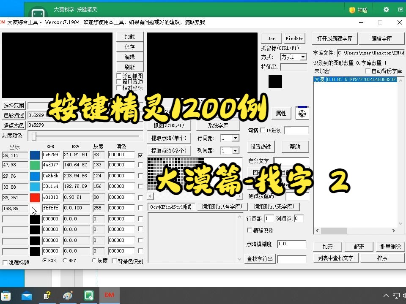The image size is (406, 304).
Task: Expand the 行间距 value dropdown
Action: click(235, 138)
